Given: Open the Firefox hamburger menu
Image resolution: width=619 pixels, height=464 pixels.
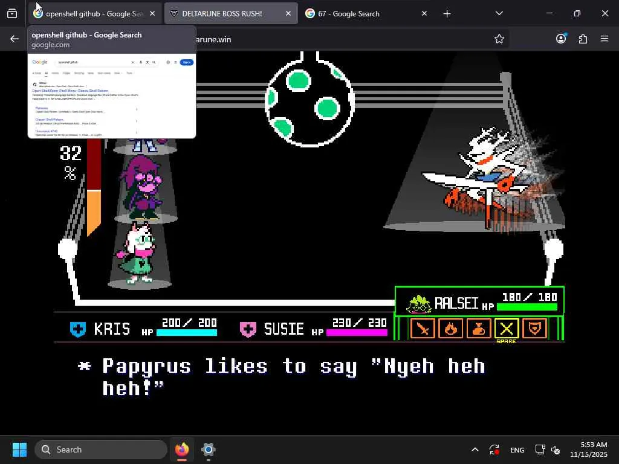Looking at the screenshot, I should 604,39.
